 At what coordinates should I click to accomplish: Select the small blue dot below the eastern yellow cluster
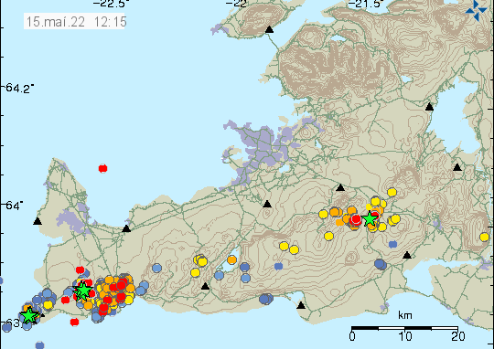pyautogui.click(x=392, y=244)
